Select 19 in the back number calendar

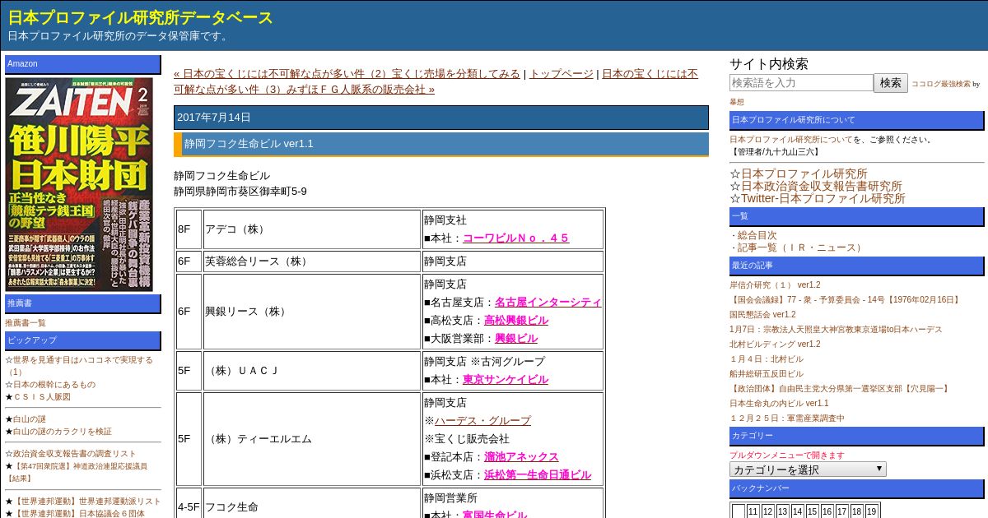pyautogui.click(x=872, y=511)
